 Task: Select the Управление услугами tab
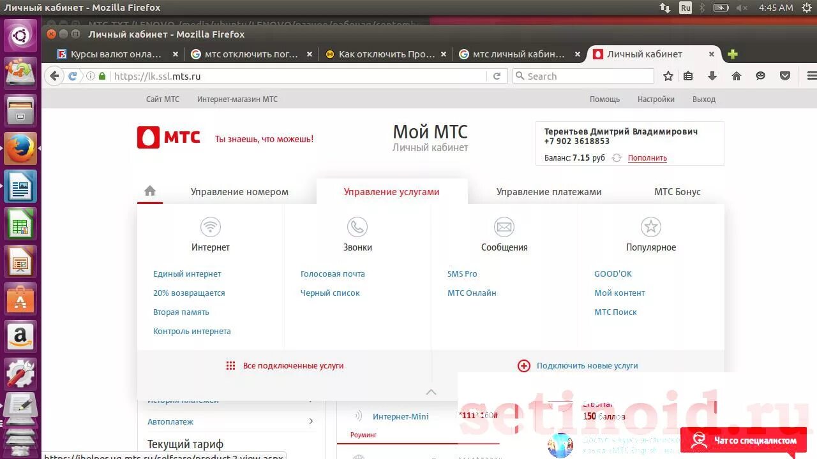391,192
